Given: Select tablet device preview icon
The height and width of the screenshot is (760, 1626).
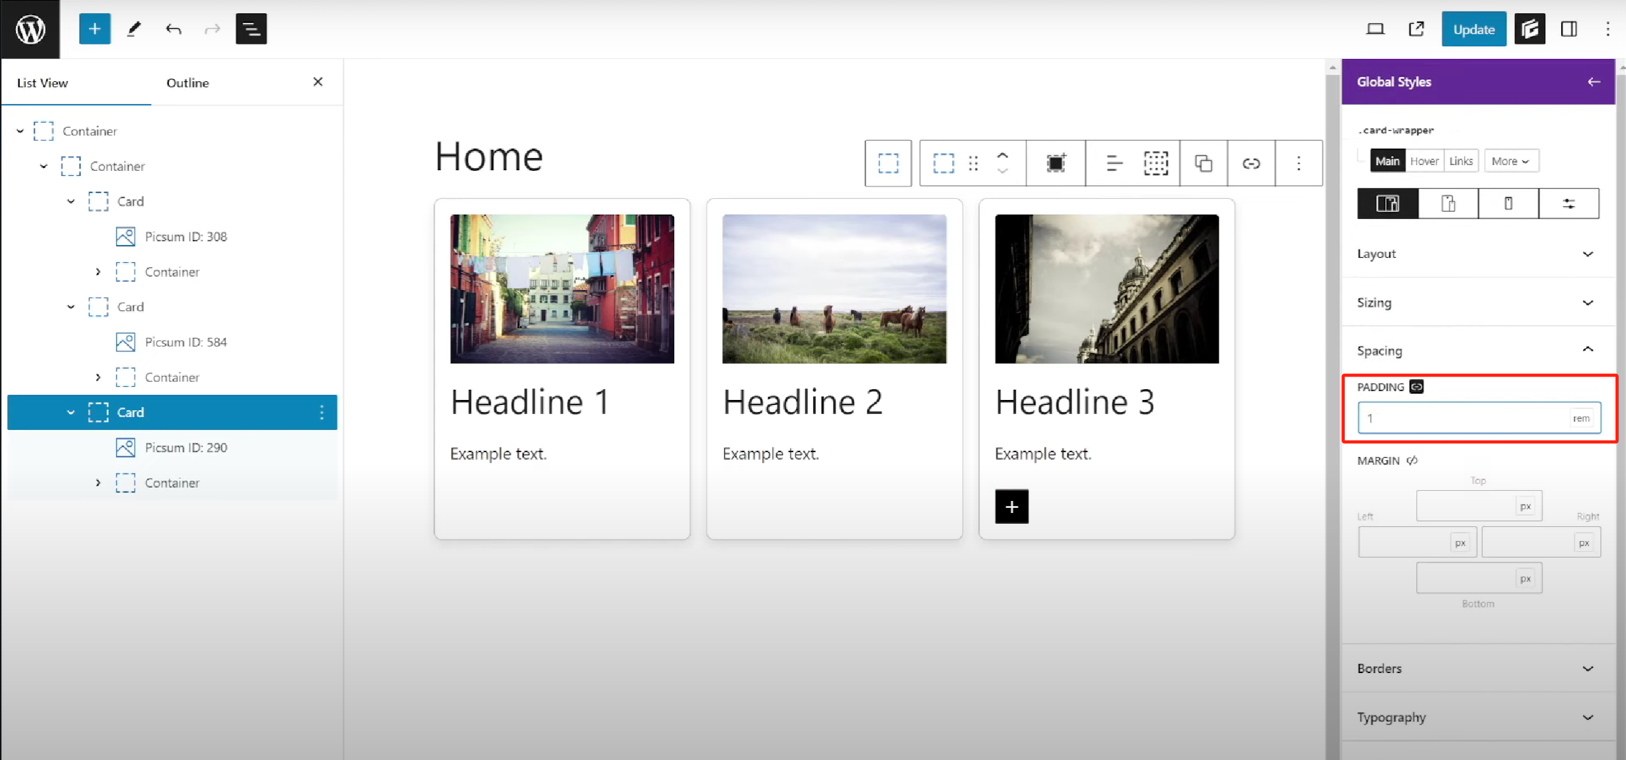Looking at the screenshot, I should 1448,204.
